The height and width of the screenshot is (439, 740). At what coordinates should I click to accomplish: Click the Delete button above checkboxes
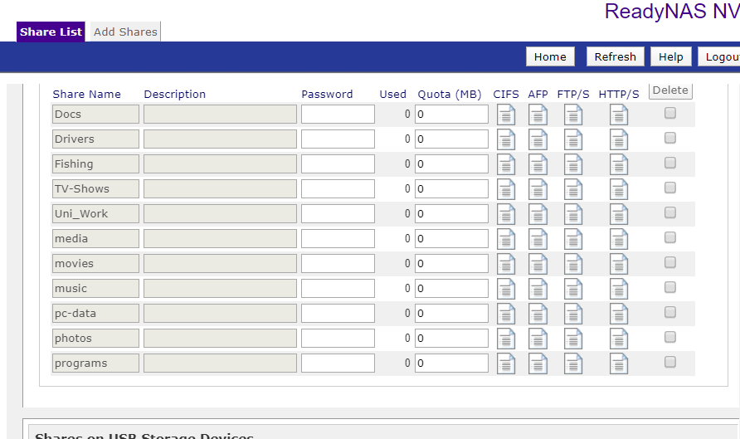coord(670,90)
